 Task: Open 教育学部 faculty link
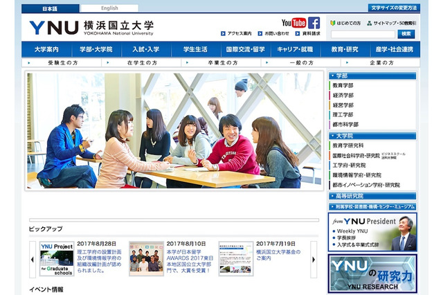[x=343, y=85]
